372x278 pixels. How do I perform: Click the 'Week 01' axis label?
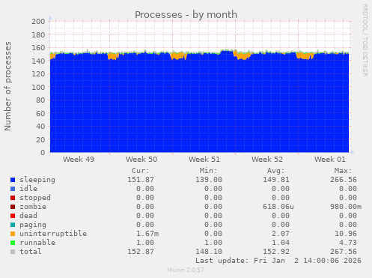330,160
